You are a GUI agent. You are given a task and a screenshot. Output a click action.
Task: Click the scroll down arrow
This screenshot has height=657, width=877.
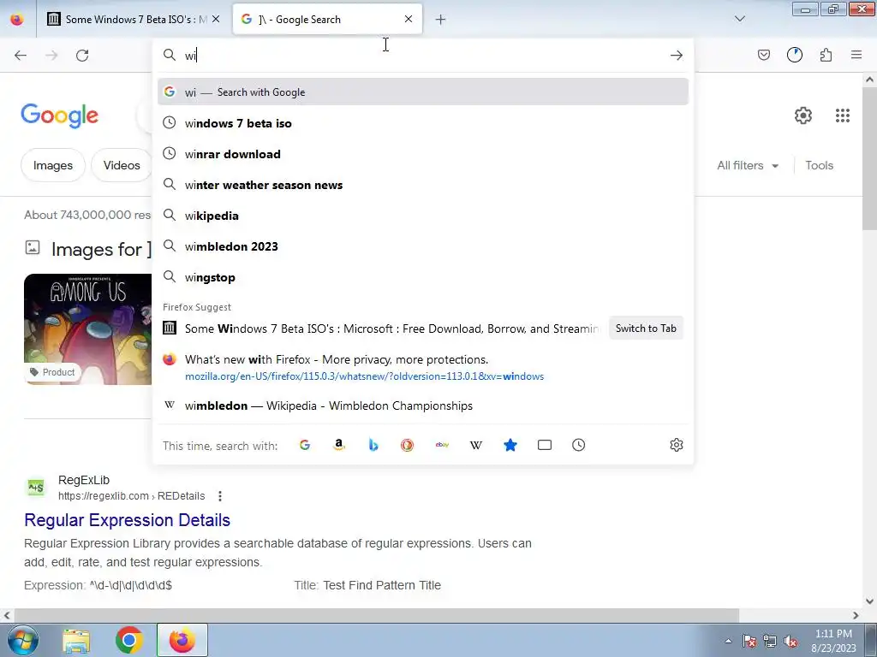[869, 601]
